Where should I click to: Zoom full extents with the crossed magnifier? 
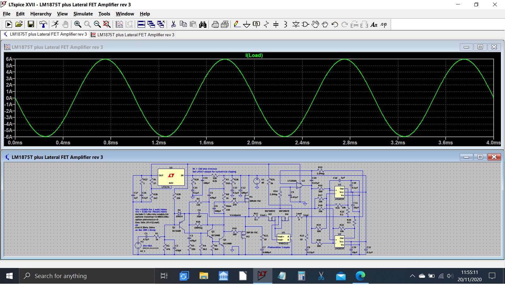coord(107,24)
